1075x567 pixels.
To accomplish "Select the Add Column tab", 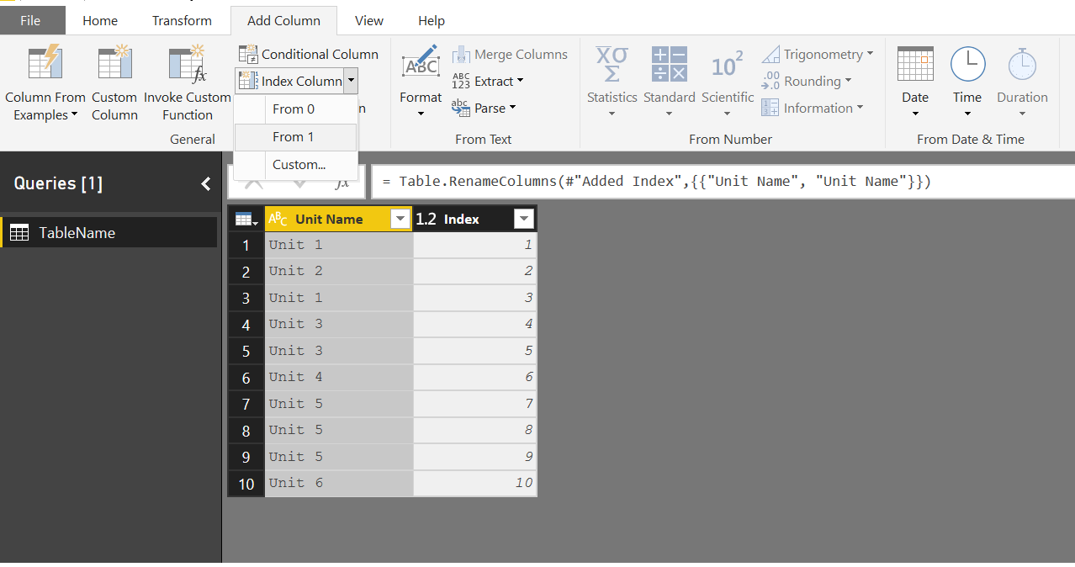I will 283,21.
